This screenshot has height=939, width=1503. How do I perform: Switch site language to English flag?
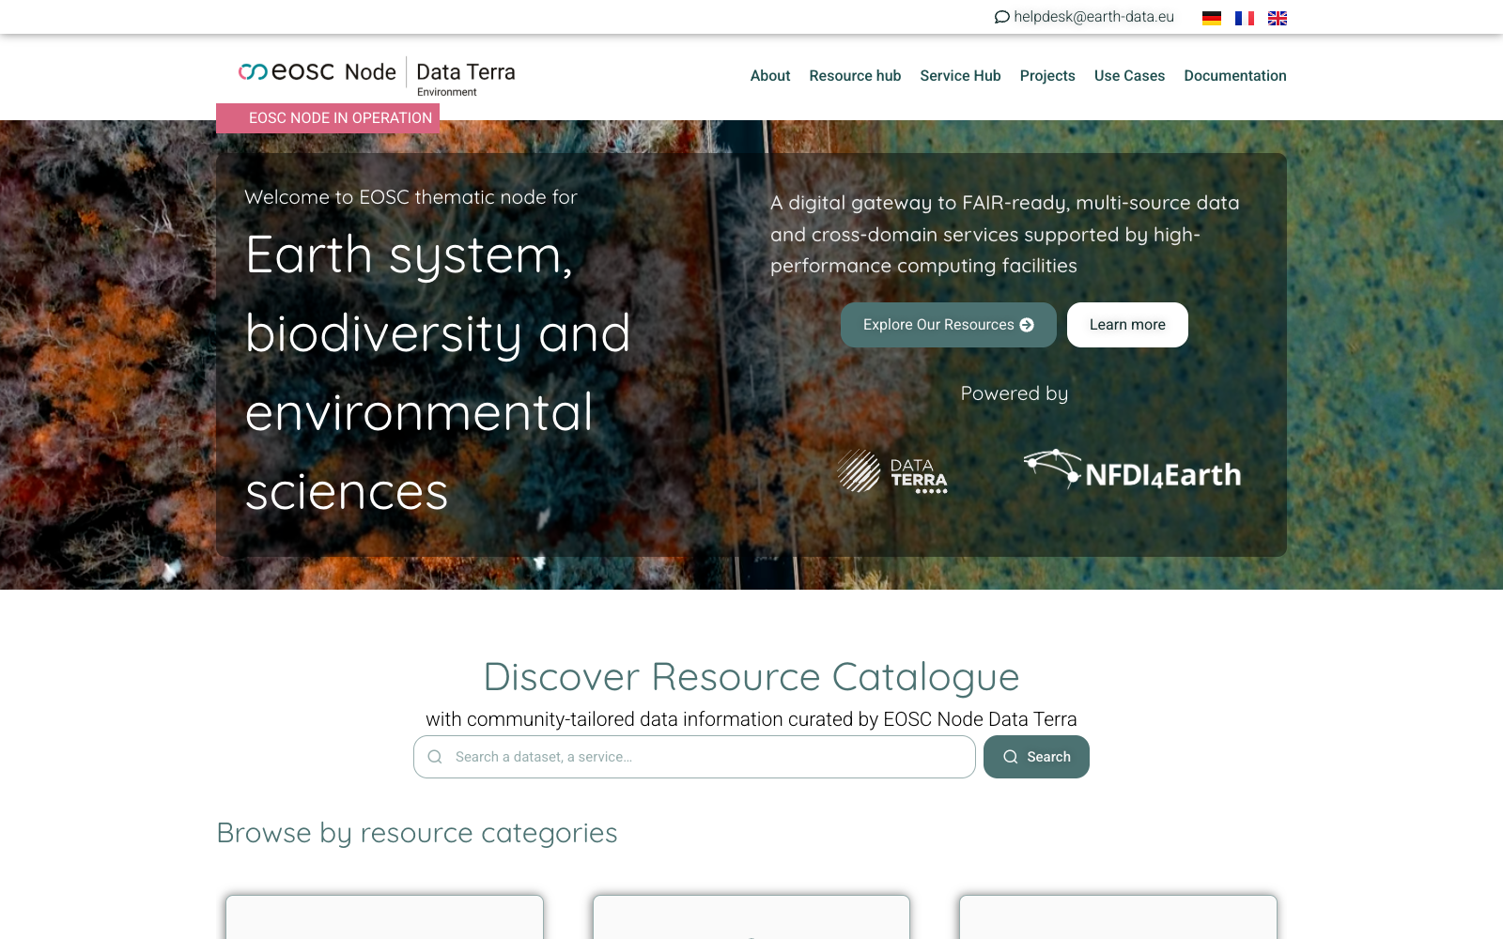(x=1278, y=18)
